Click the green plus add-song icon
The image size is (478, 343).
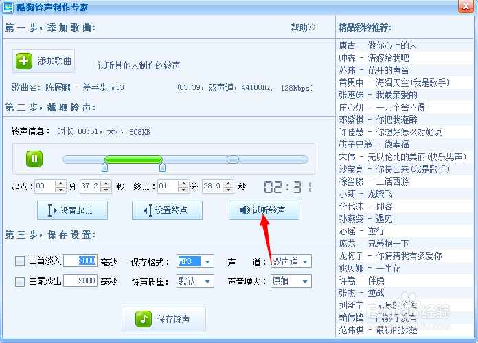(x=24, y=61)
